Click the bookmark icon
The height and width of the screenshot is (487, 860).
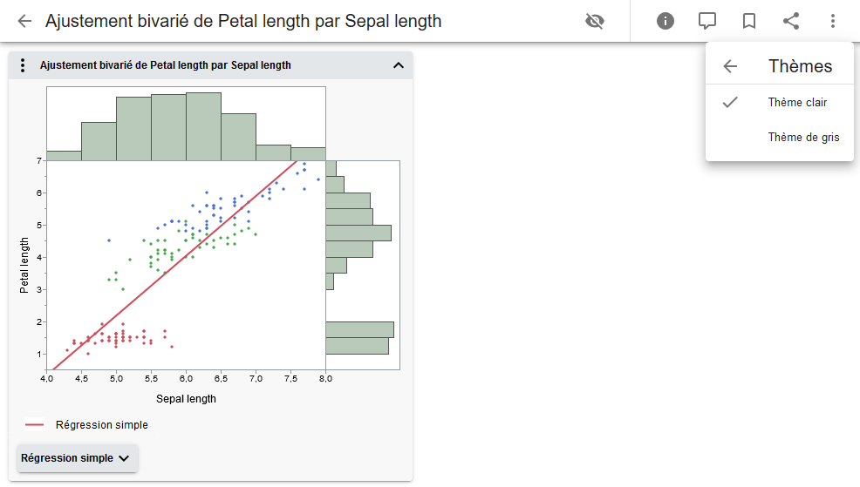(749, 21)
